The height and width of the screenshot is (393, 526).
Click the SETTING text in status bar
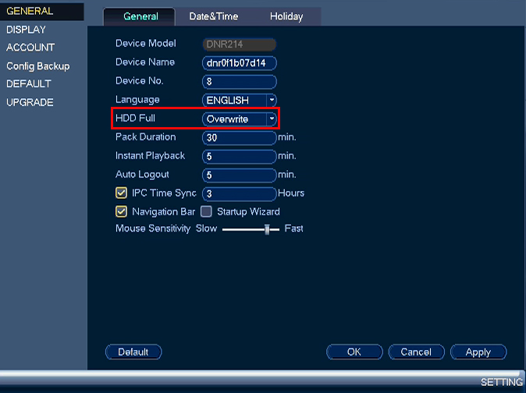click(x=502, y=382)
